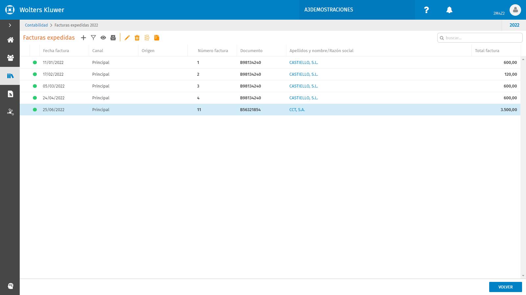Screen dimensions: 526x295
Task: Click the orange list-tree icon
Action: (147, 38)
